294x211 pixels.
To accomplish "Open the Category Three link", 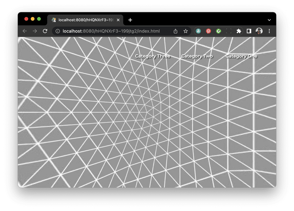I will [x=153, y=56].
